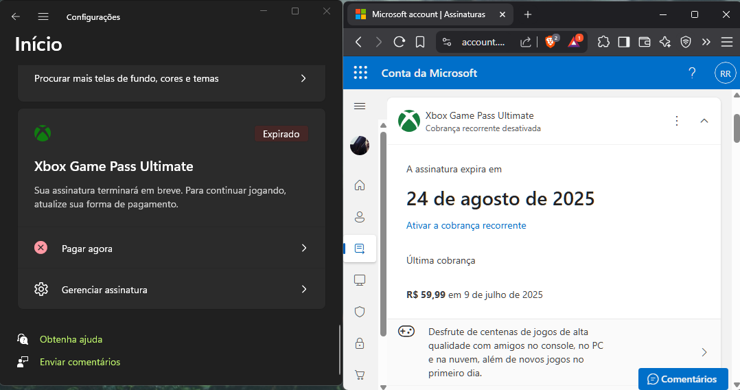This screenshot has width=740, height=390.
Task: Show more toolbar items double chevron
Action: click(x=706, y=42)
